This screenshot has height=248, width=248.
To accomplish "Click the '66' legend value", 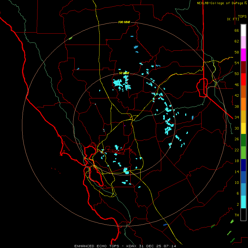I will (x=237, y=30).
